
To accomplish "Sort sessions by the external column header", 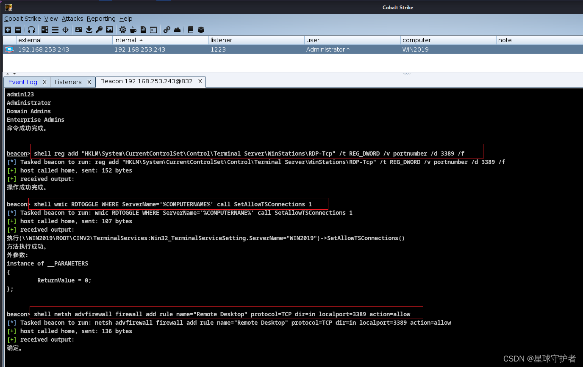I will tap(64, 40).
